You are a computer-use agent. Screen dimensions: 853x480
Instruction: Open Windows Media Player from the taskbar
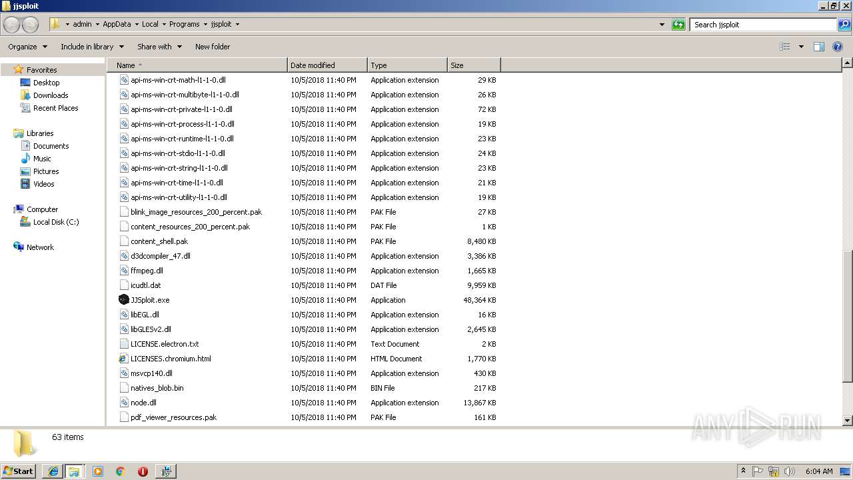point(98,471)
